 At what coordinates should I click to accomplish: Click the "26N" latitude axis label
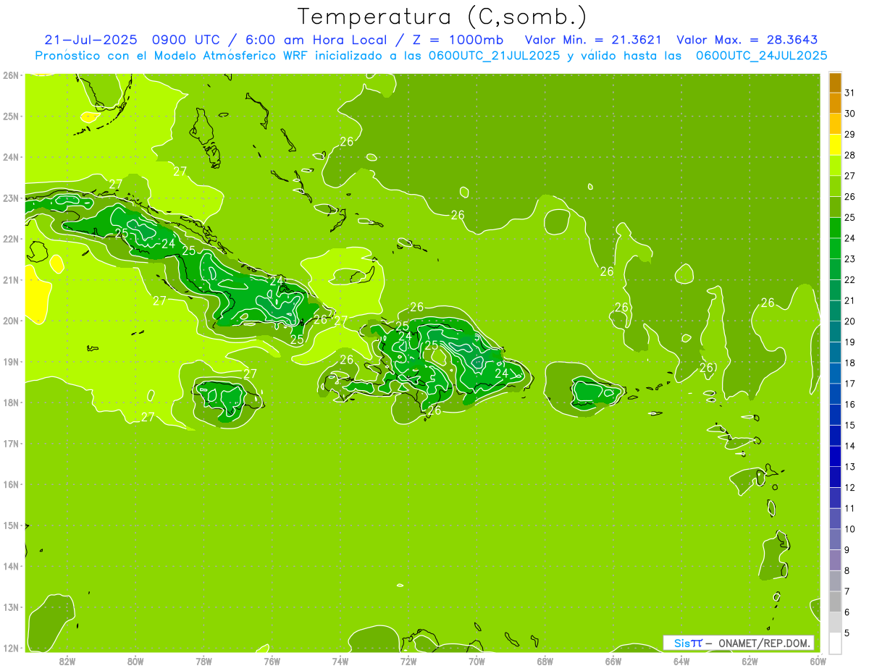[x=10, y=75]
